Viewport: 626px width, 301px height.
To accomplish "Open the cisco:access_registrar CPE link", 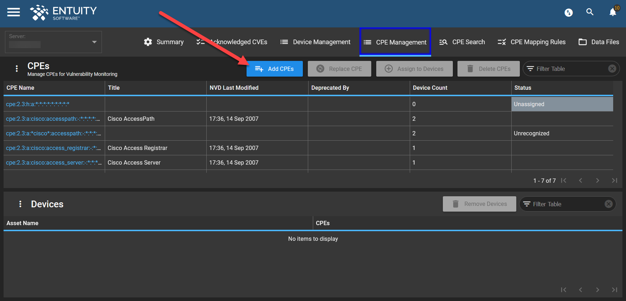I will coord(53,148).
